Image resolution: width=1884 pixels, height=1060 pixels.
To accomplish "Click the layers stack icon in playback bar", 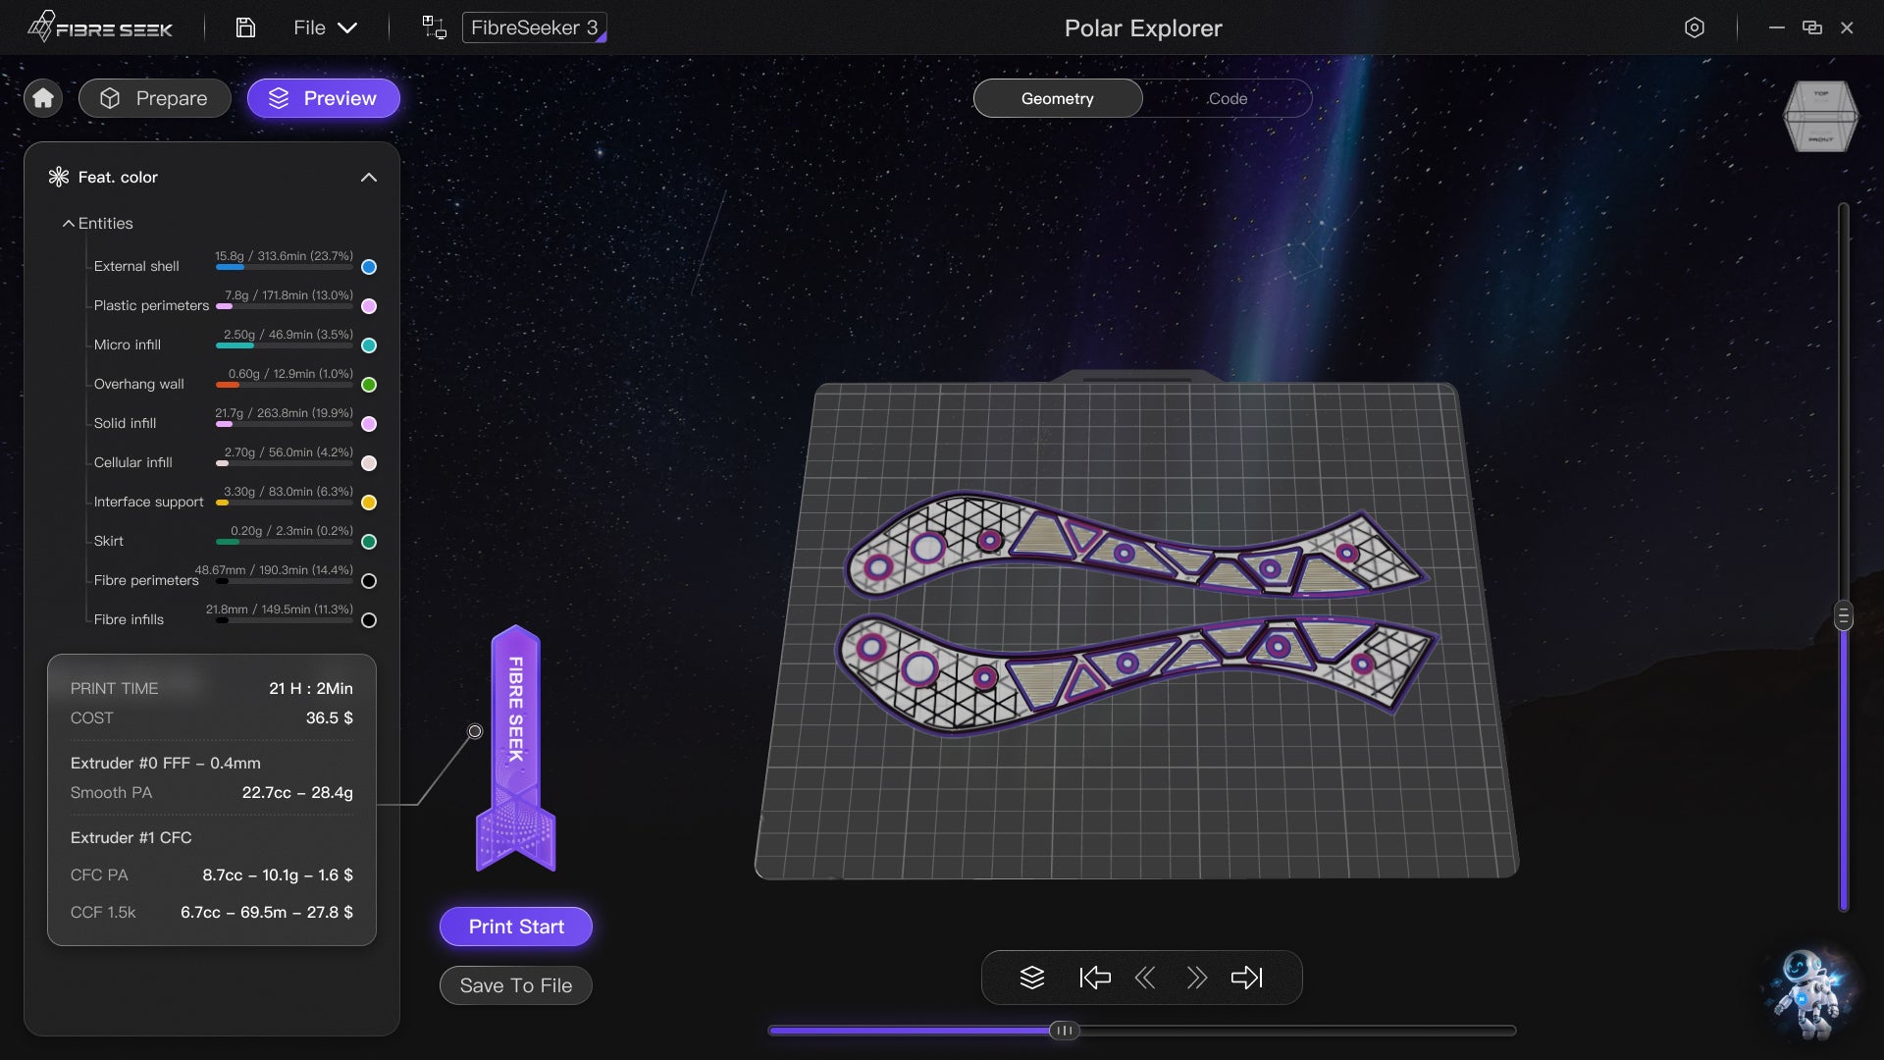I will click(x=1031, y=978).
